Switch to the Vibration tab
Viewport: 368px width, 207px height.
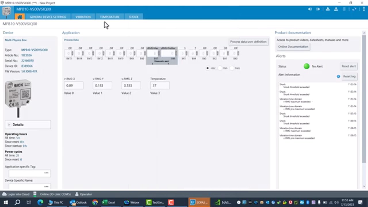click(x=83, y=17)
